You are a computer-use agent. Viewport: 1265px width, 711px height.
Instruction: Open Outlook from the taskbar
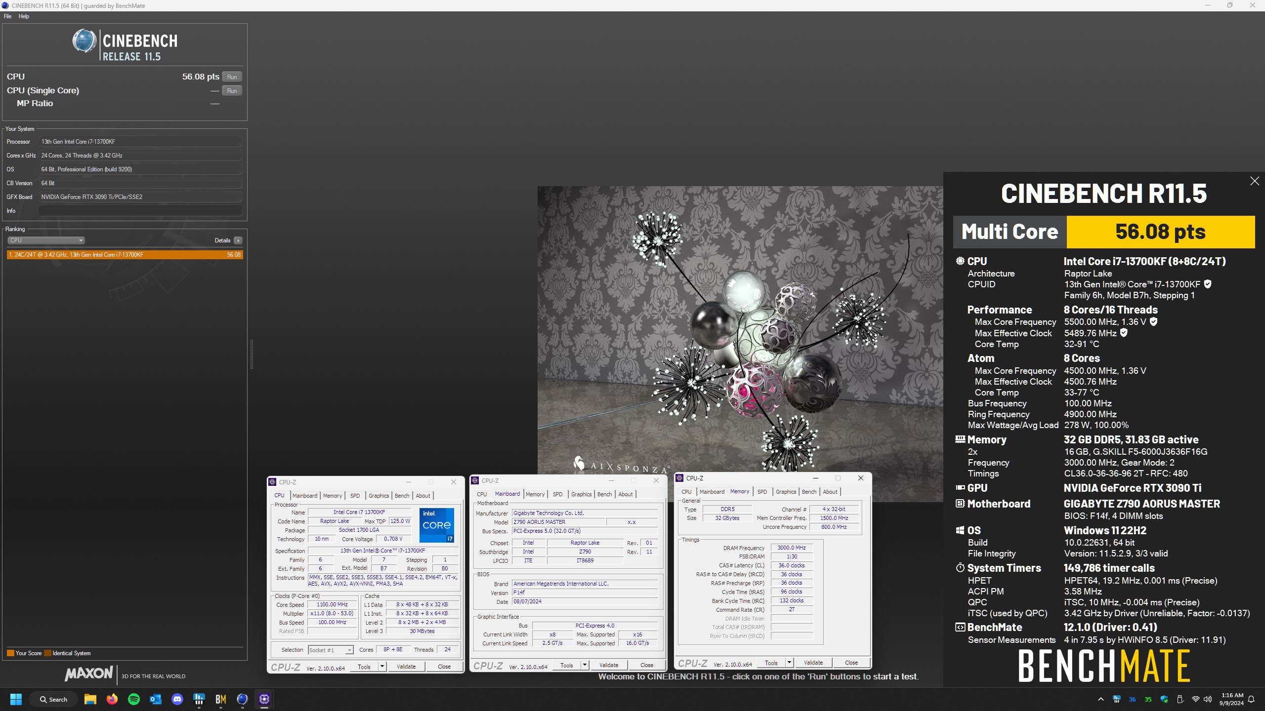[156, 699]
